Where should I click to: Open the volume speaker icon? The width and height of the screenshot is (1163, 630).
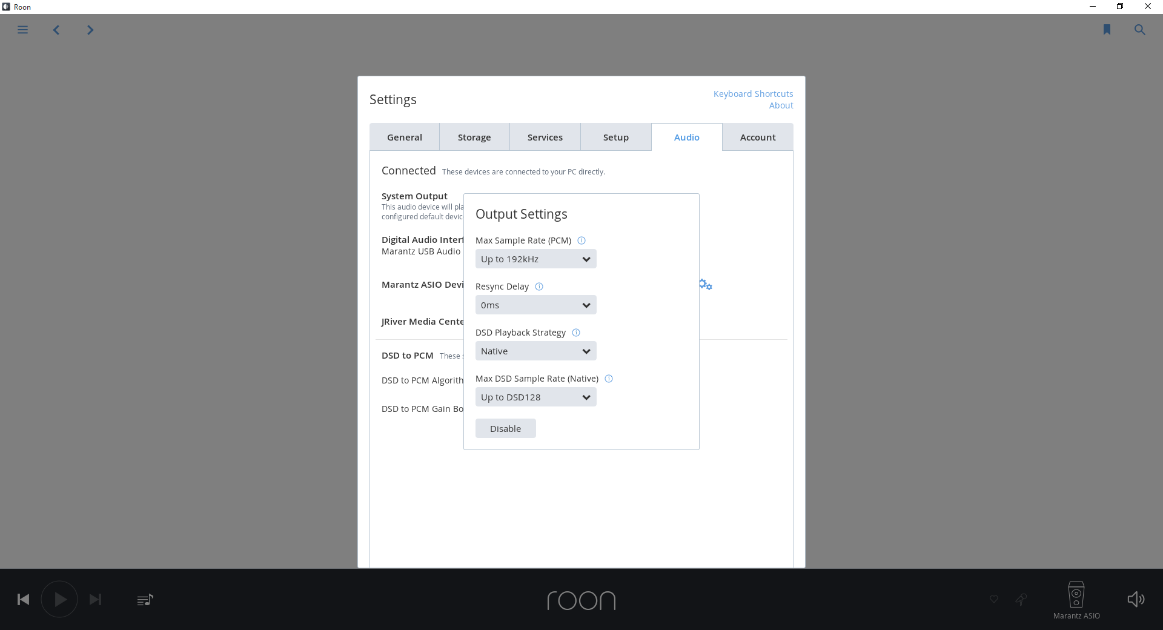[x=1136, y=599]
